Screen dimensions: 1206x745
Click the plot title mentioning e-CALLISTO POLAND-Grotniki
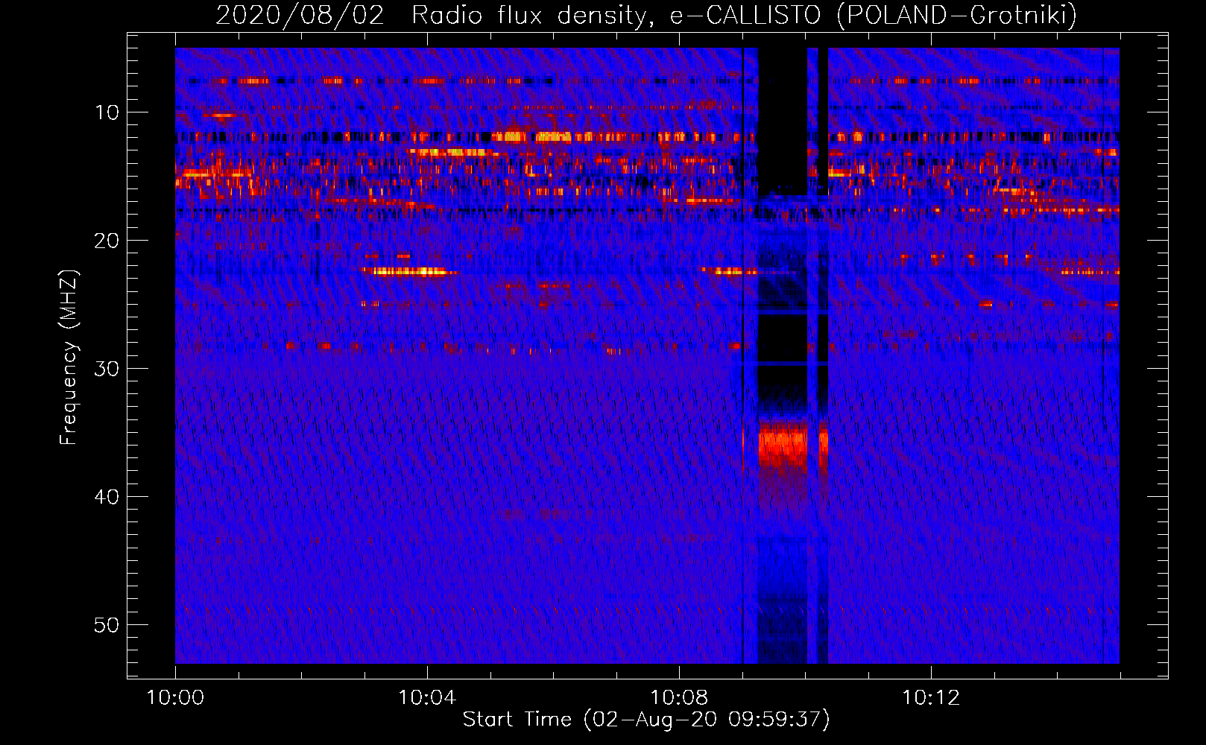(x=646, y=14)
